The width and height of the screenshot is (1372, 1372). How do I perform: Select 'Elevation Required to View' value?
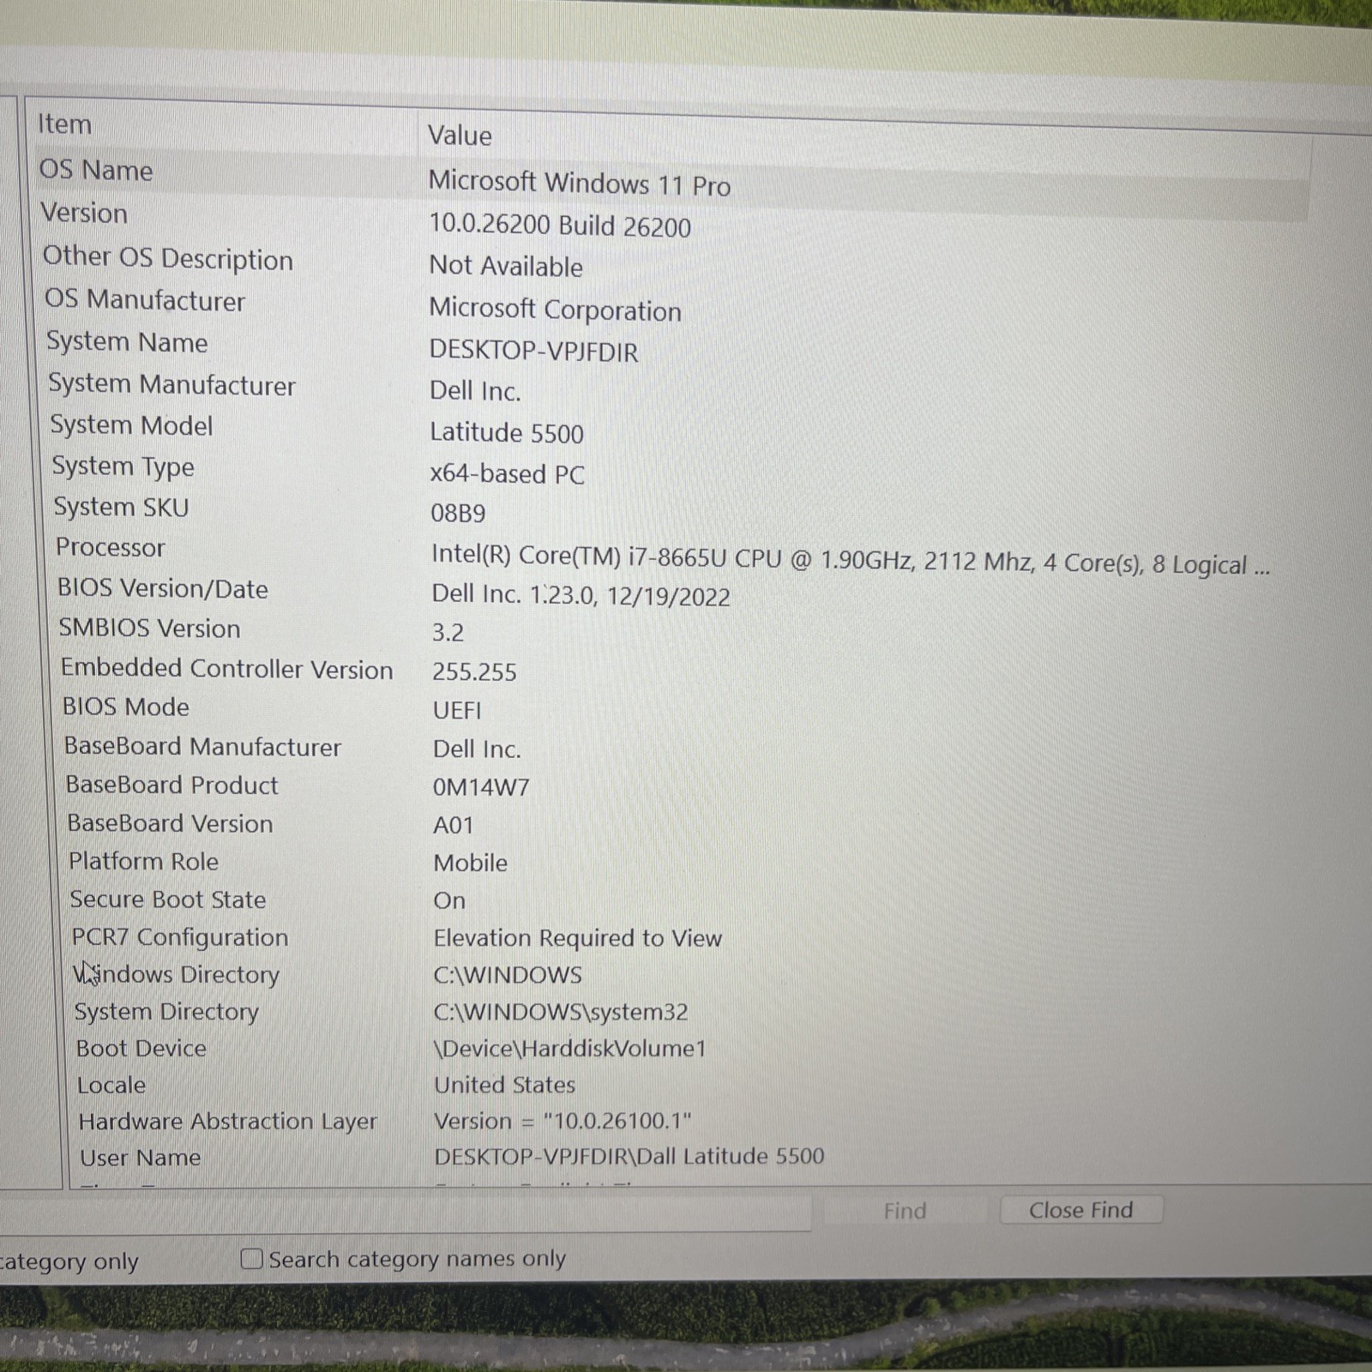578,938
